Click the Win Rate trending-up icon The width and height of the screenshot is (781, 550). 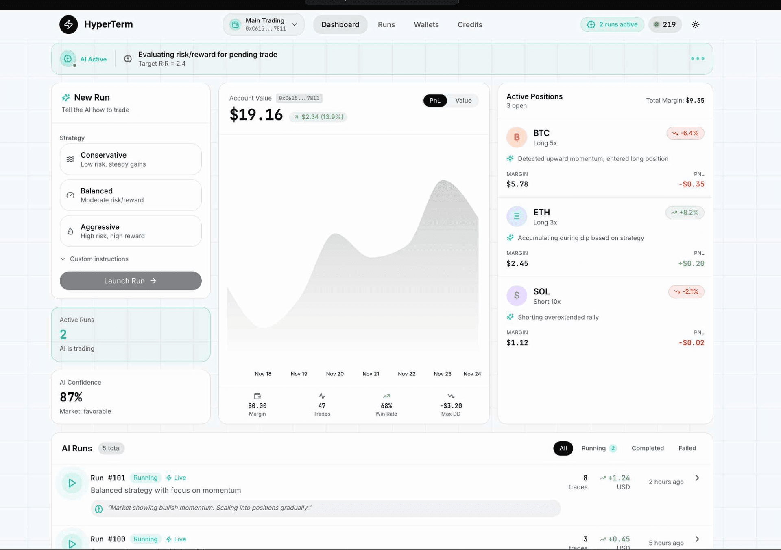[386, 396]
